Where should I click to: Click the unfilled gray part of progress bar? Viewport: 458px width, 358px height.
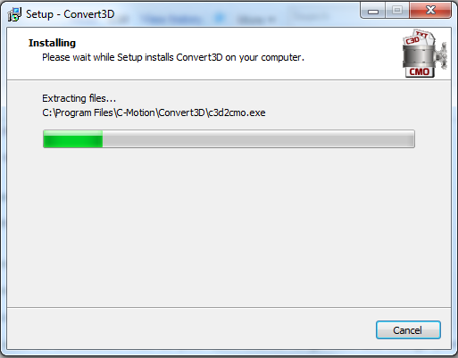[258, 139]
